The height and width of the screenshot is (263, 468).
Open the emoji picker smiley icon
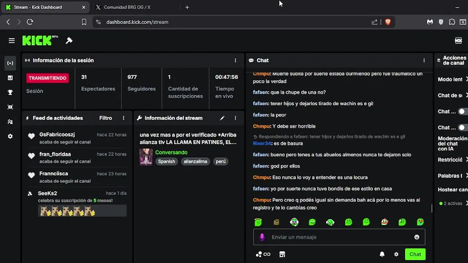coord(417,237)
